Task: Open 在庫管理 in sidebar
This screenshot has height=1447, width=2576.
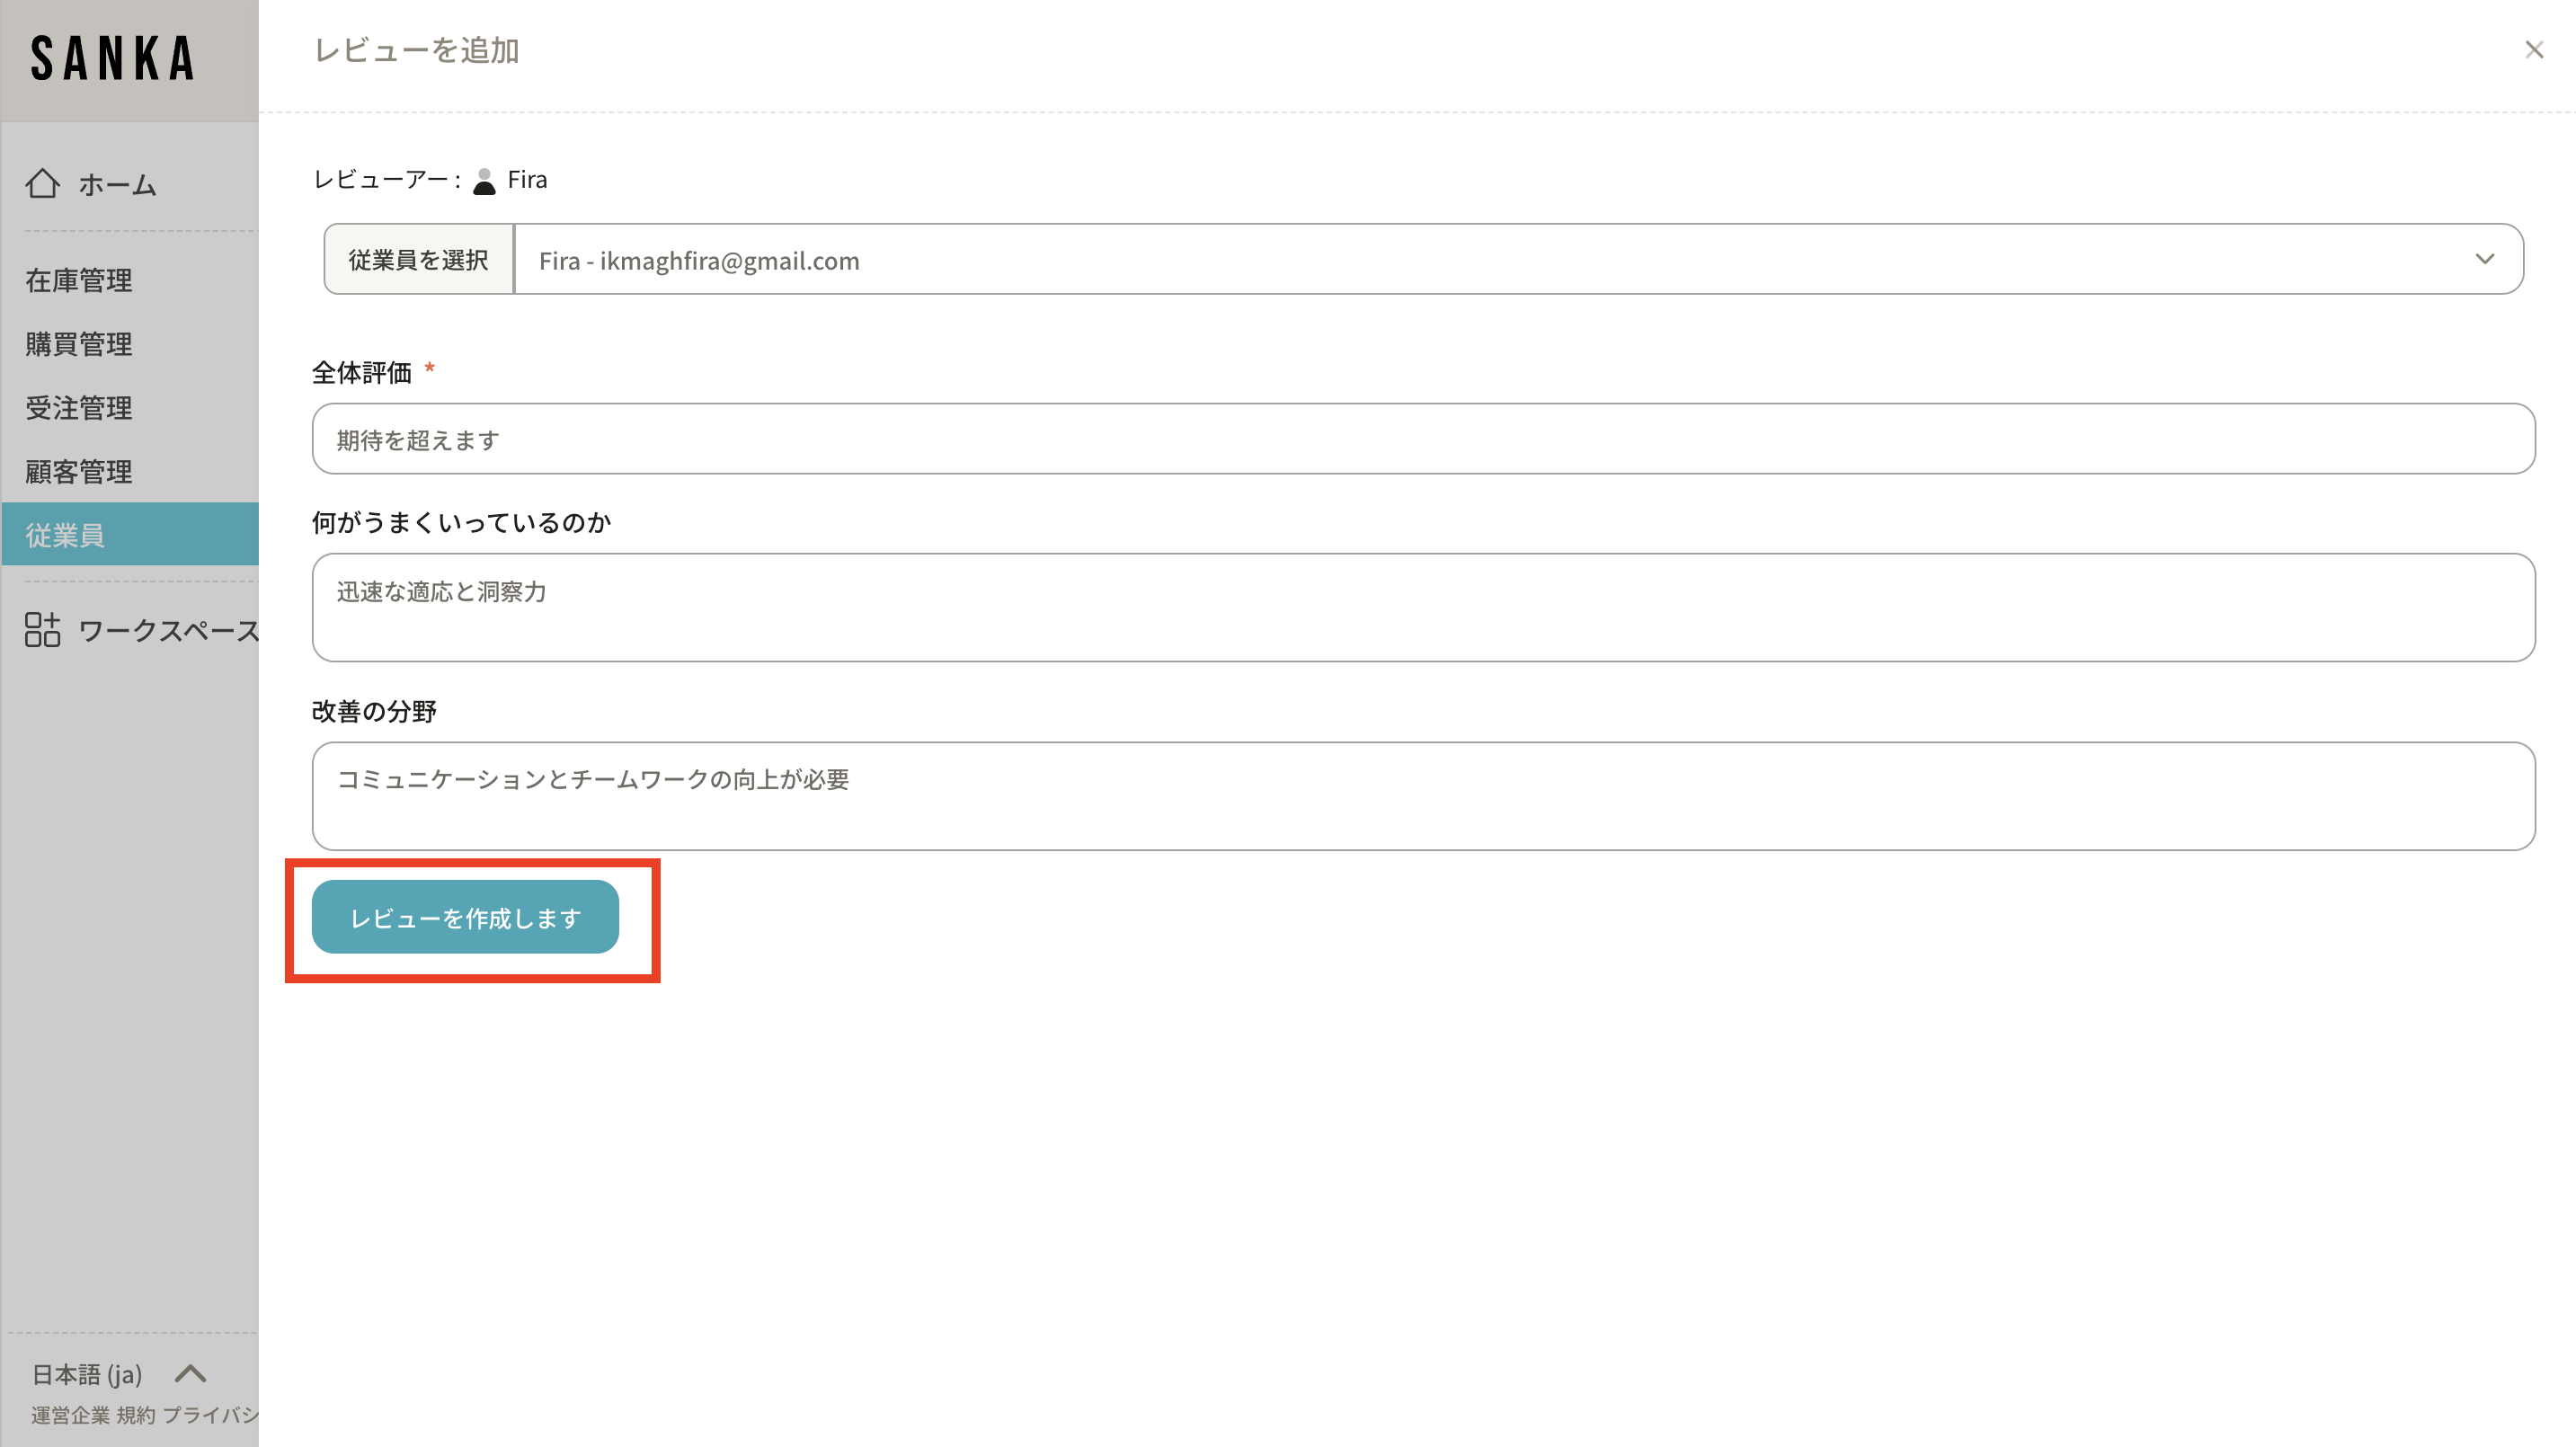Action: (79, 280)
